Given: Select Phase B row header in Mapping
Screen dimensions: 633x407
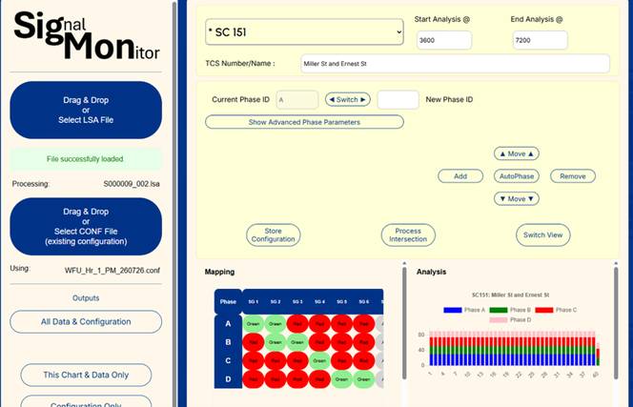Looking at the screenshot, I should (228, 342).
